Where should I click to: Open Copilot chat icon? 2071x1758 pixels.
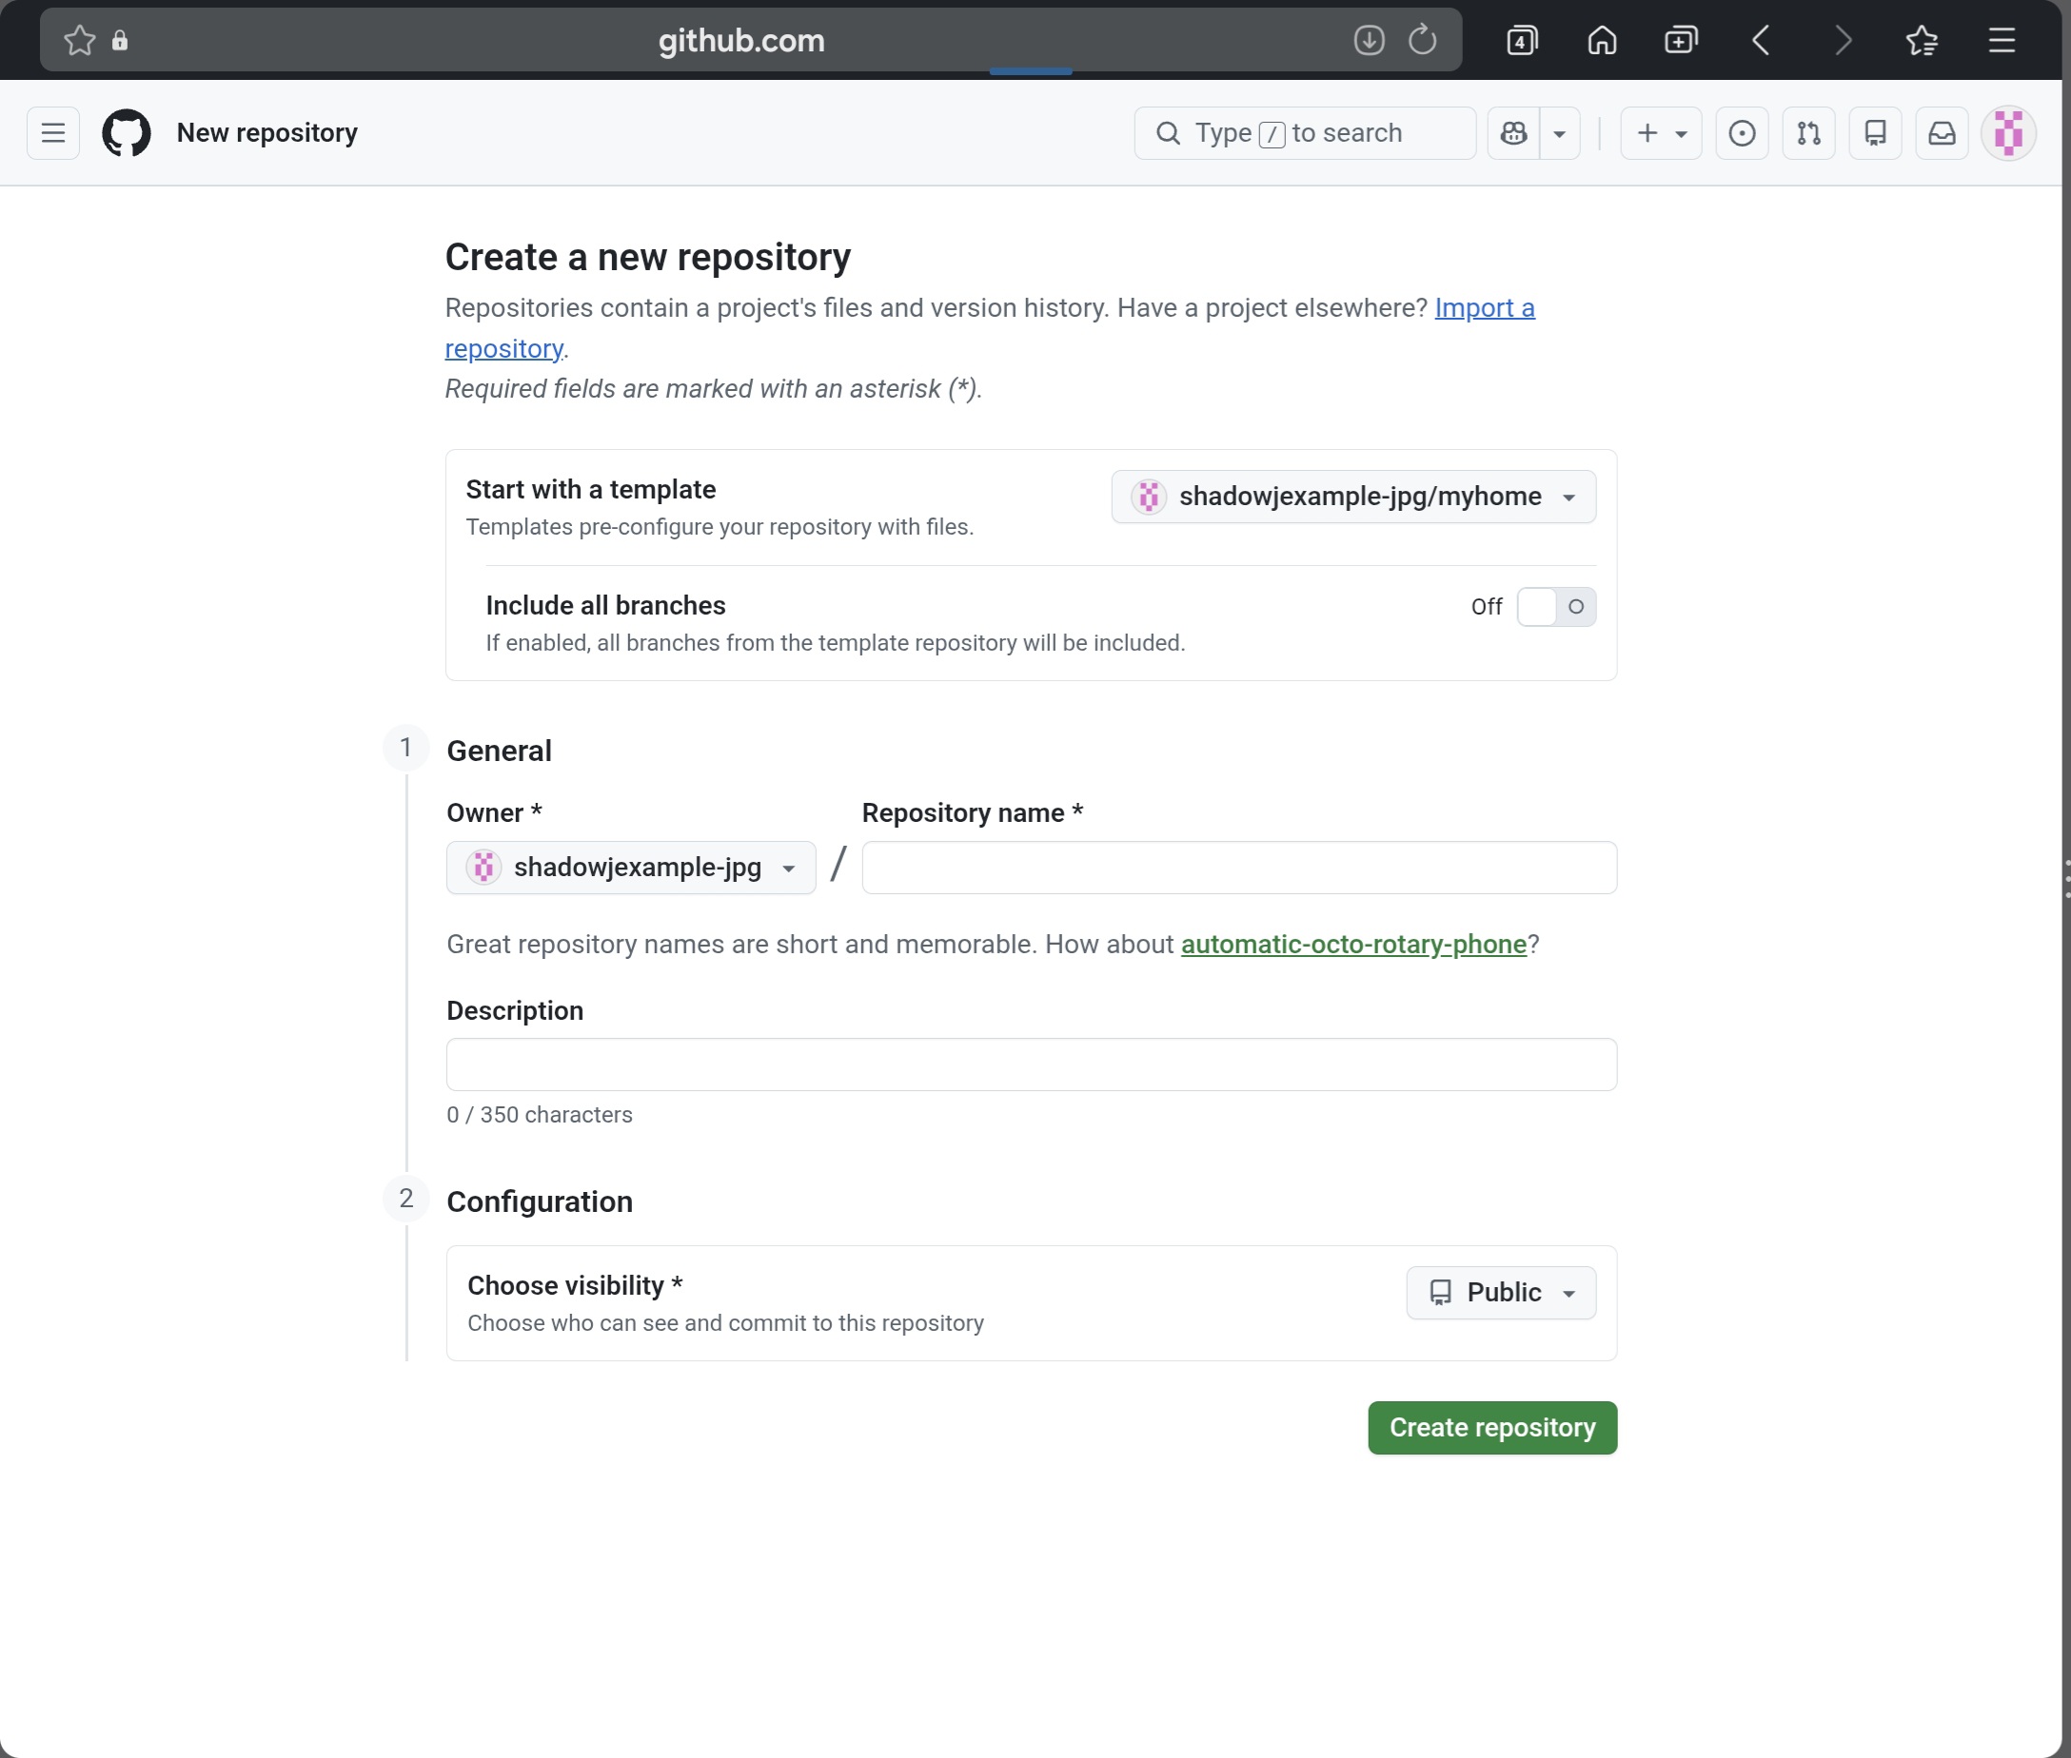pos(1513,132)
